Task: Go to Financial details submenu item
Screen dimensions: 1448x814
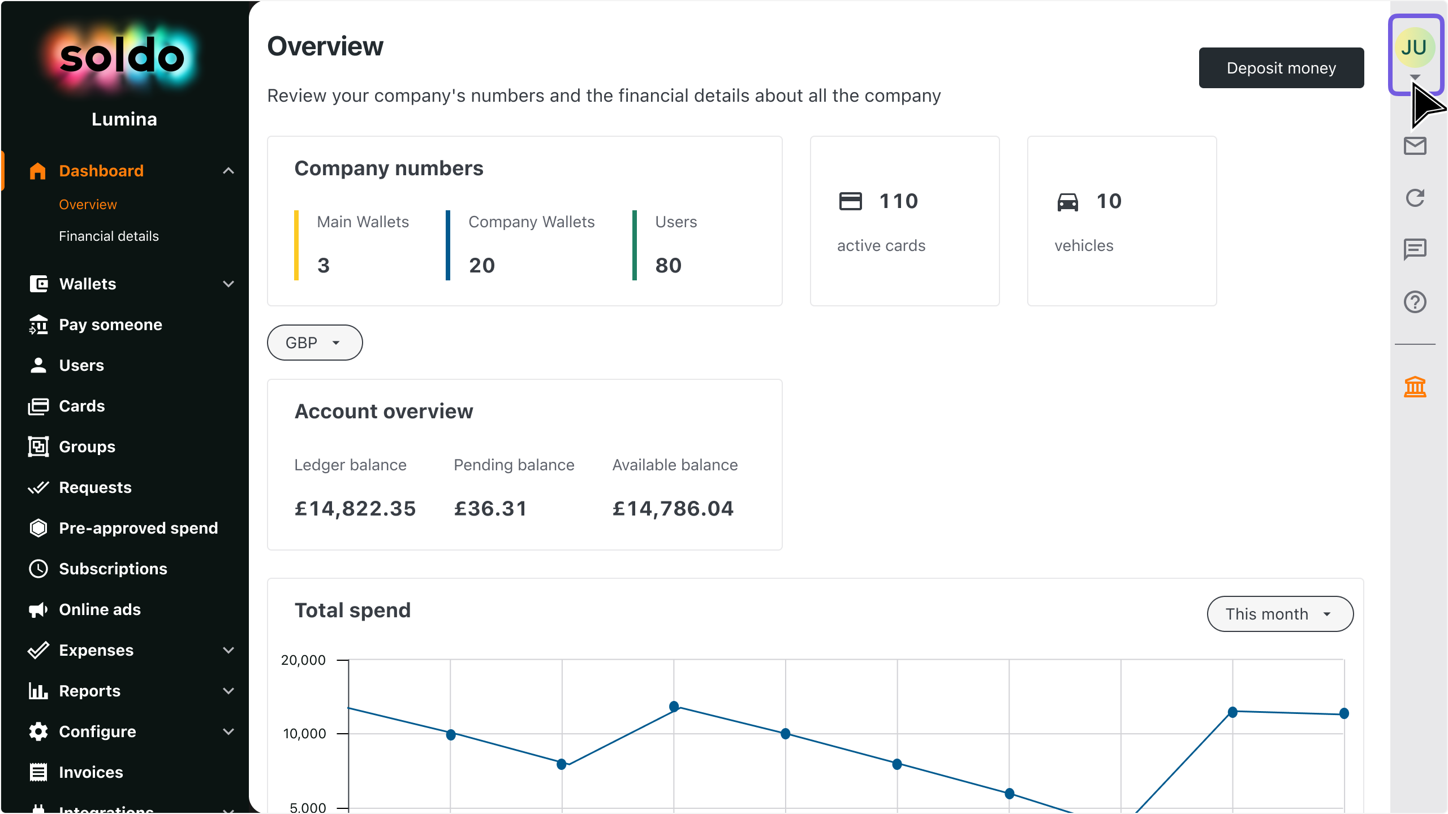Action: [x=109, y=236]
